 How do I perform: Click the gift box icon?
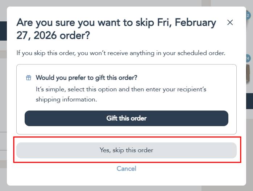(x=29, y=78)
